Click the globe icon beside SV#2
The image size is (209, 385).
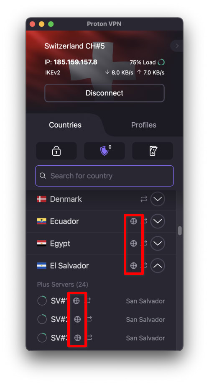[77, 319]
